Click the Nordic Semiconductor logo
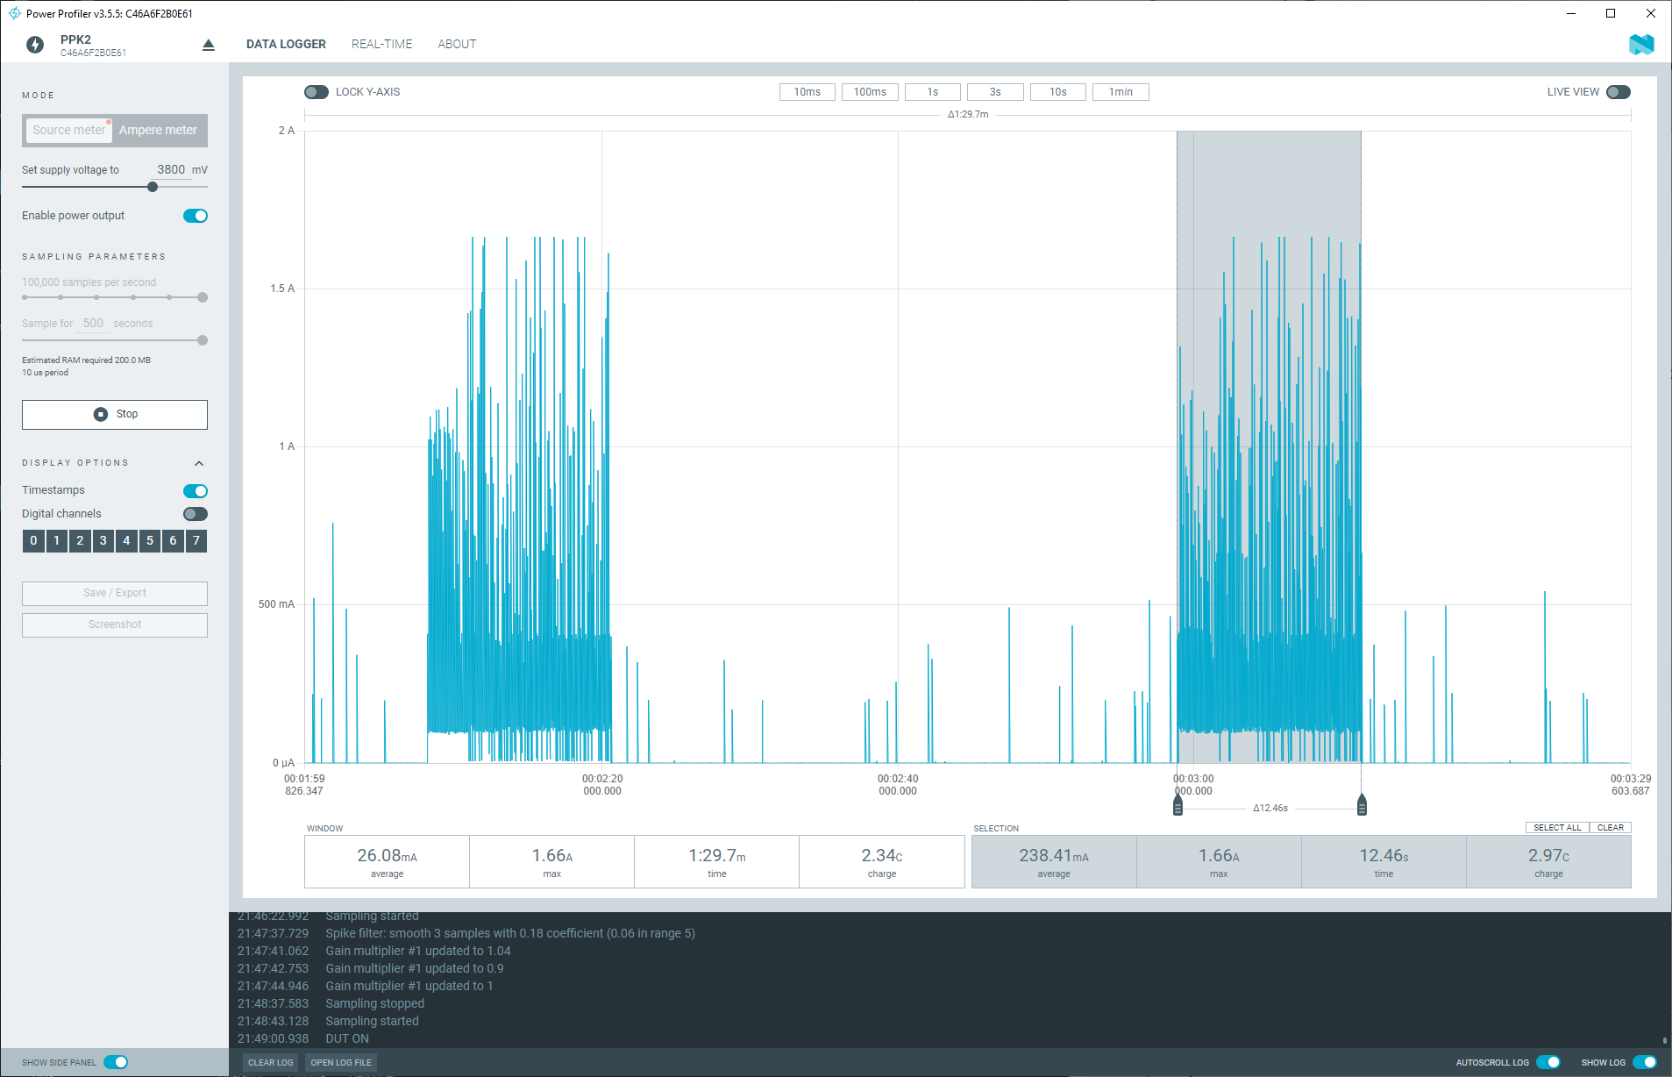The height and width of the screenshot is (1077, 1672). [x=1641, y=44]
